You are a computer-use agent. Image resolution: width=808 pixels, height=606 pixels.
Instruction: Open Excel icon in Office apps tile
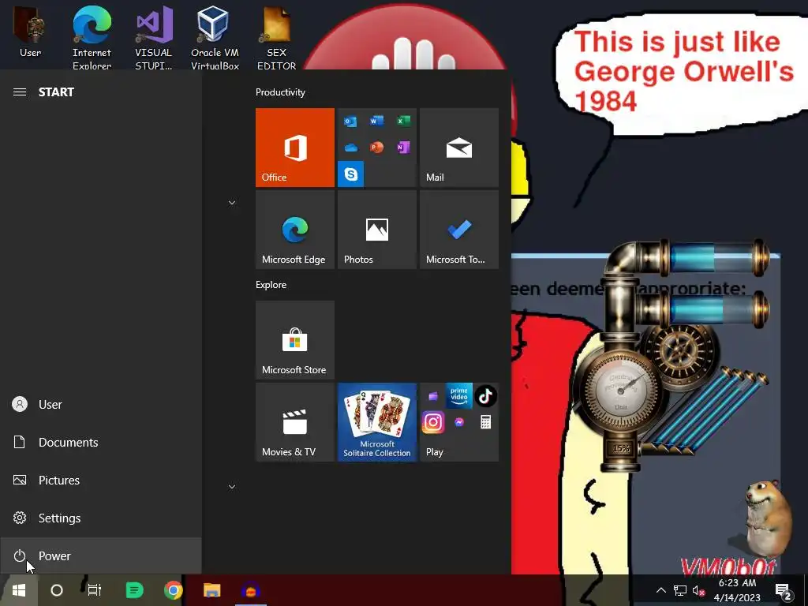click(403, 121)
